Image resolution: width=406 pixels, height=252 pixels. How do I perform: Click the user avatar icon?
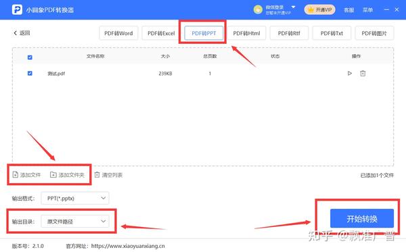(258, 10)
